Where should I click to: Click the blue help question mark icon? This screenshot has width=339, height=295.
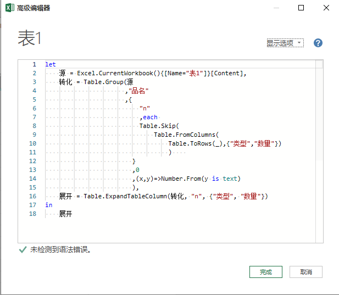click(318, 43)
